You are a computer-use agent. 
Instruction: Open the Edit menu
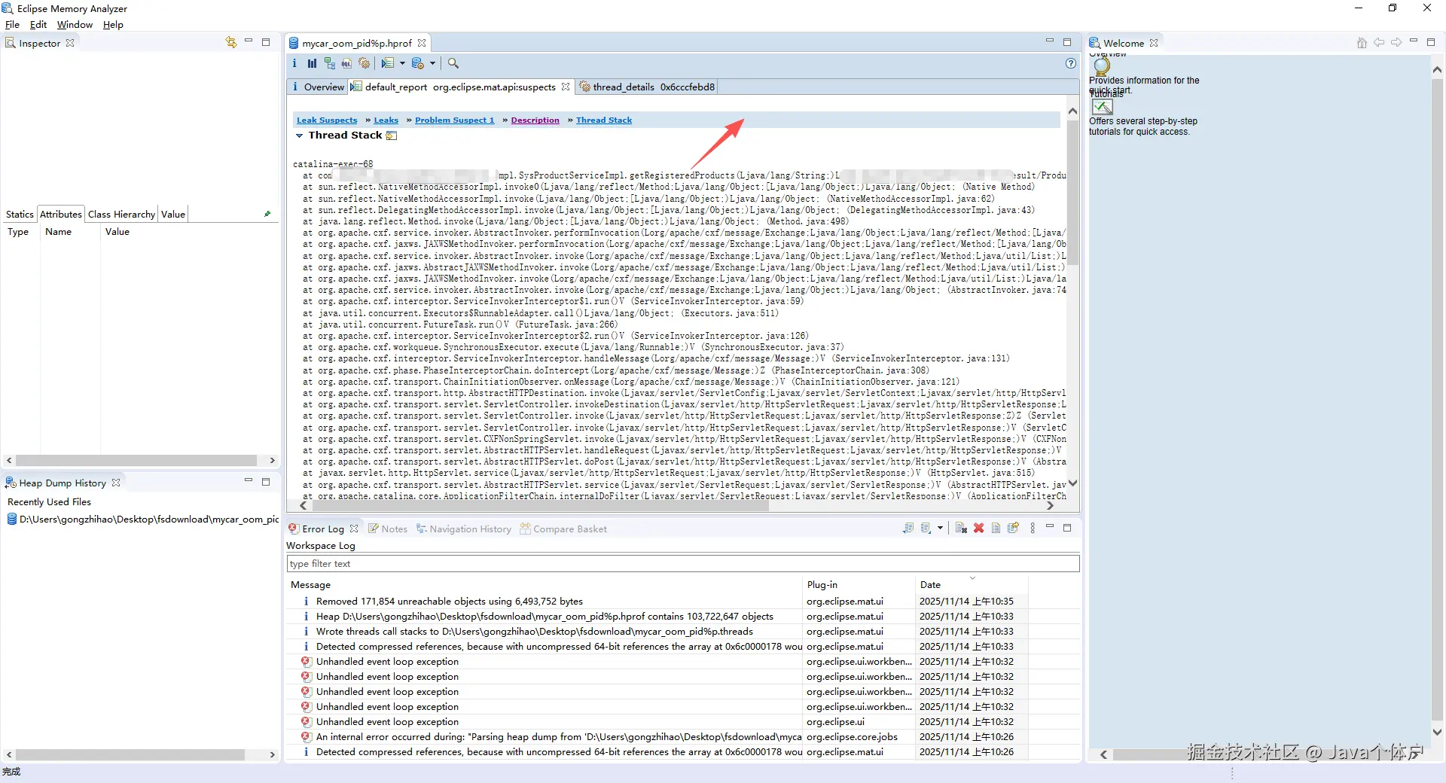[x=38, y=25]
